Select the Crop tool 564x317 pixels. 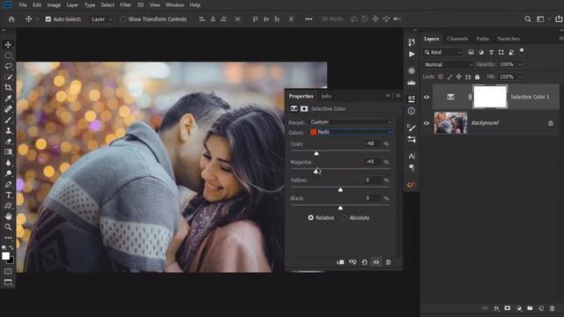point(8,87)
